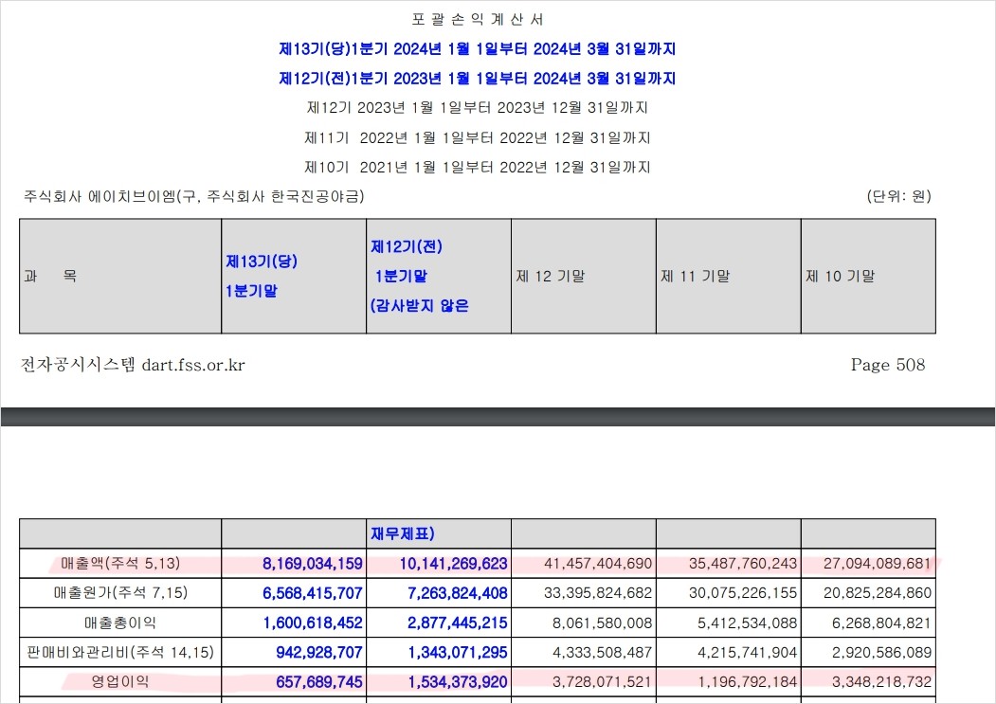
Task: Click revenue value 10,141,269,623
Action: point(454,564)
